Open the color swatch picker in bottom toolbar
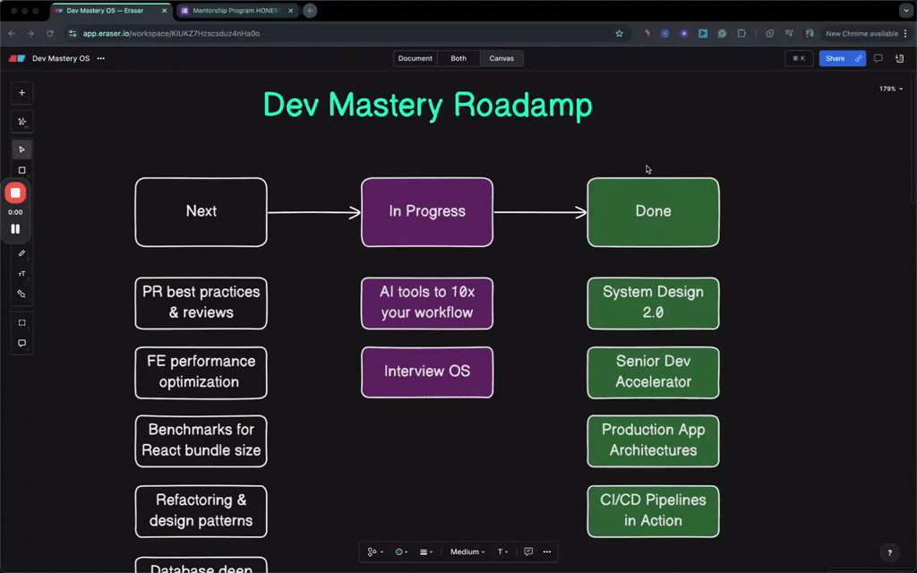Viewport: 917px width, 573px height. pos(400,552)
